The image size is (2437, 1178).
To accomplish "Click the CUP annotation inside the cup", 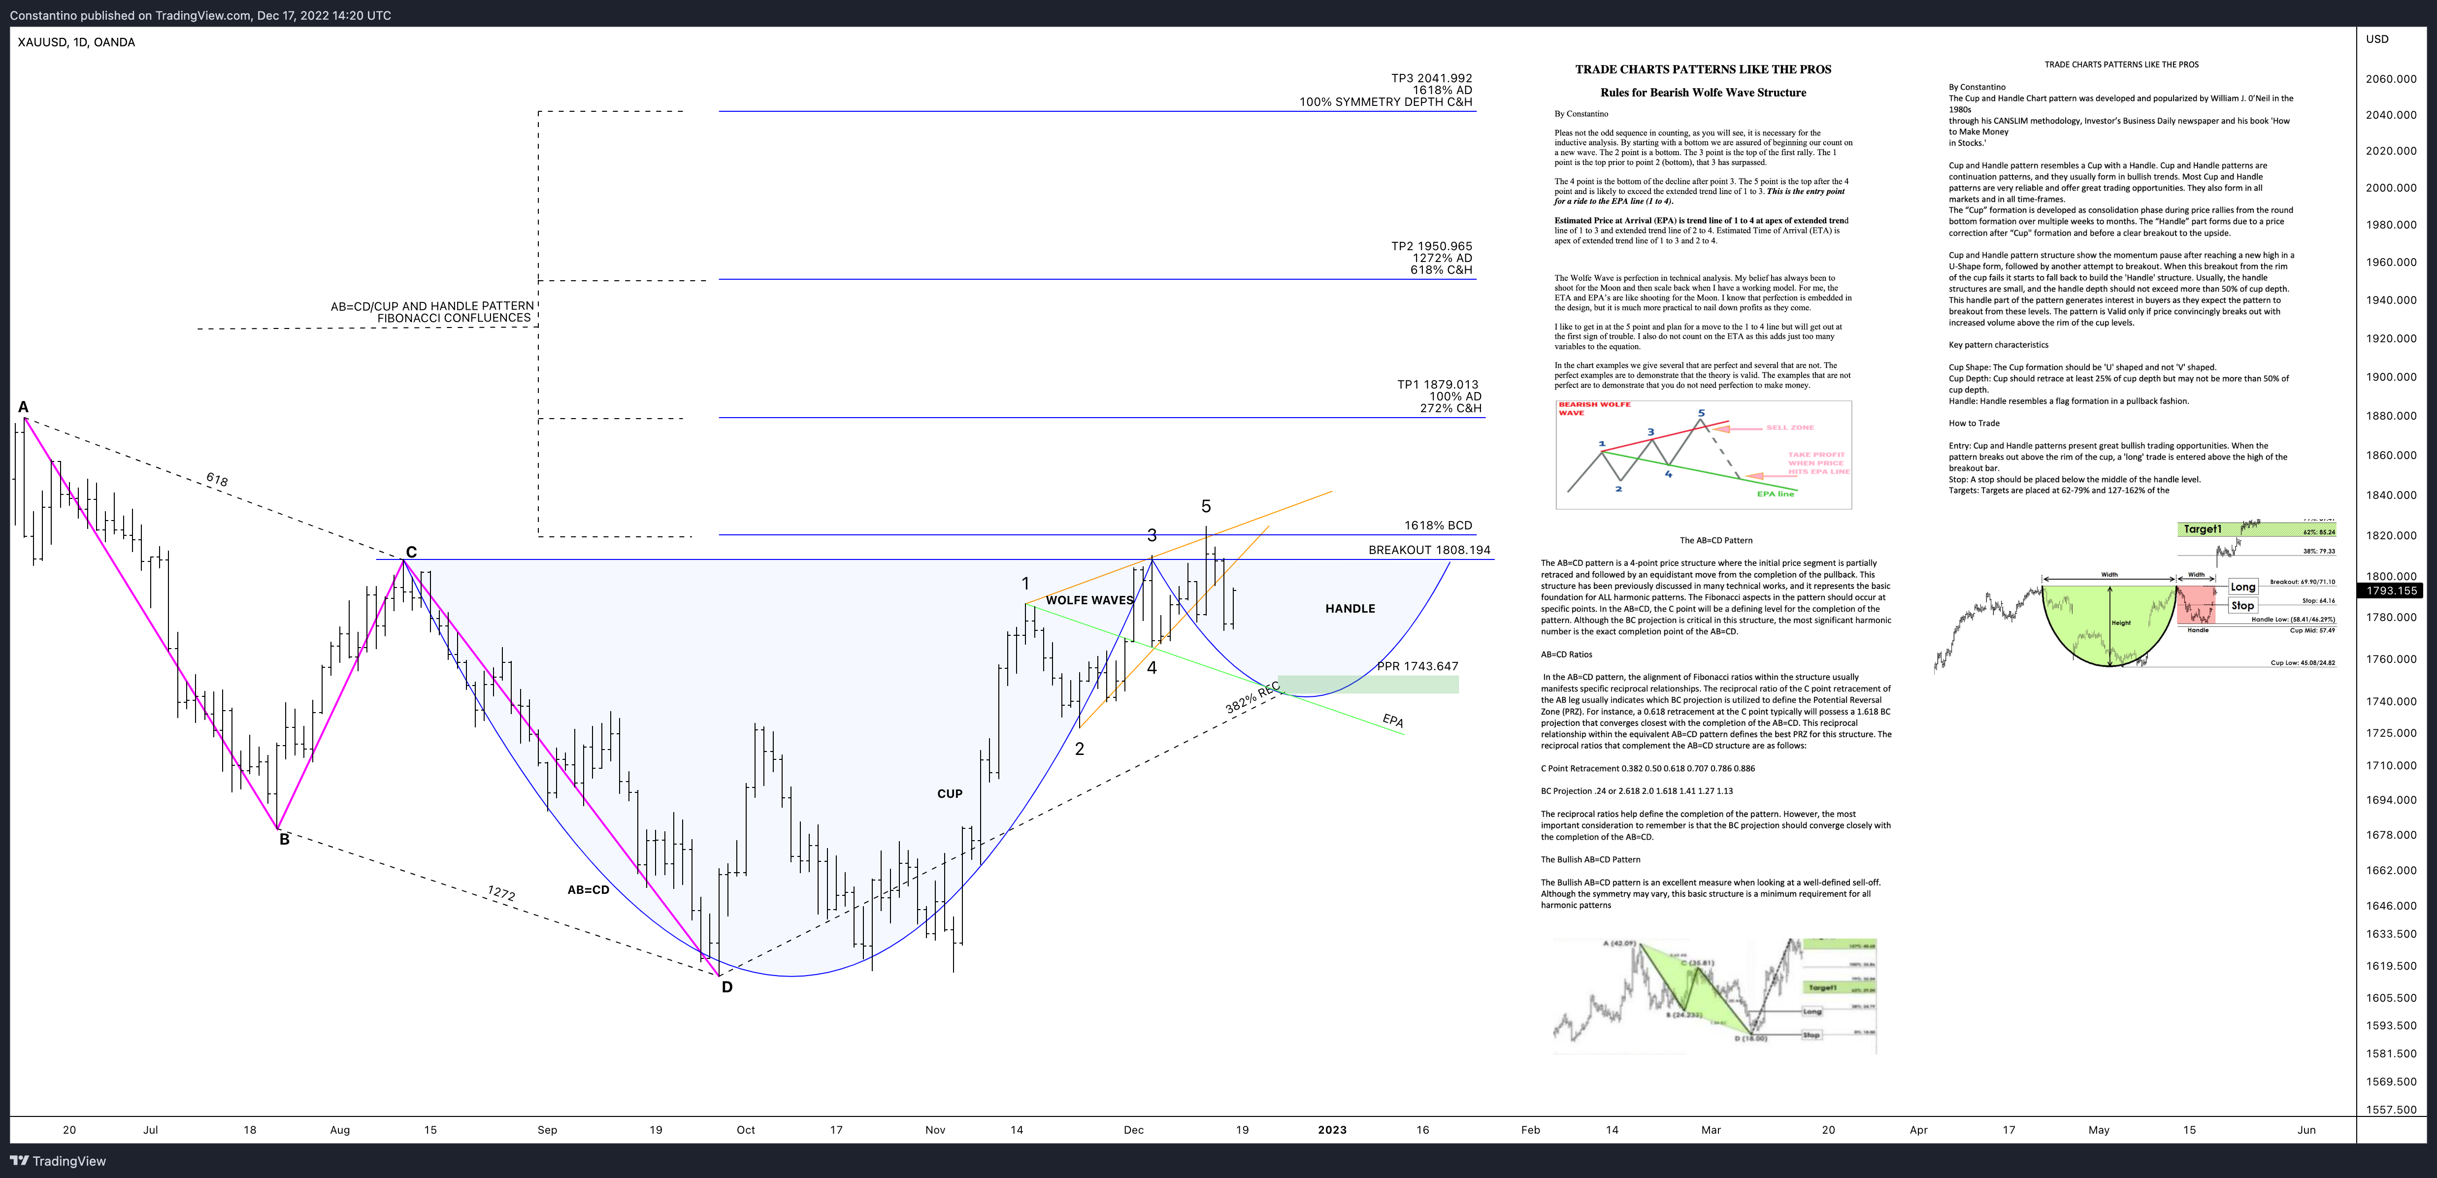I will 950,794.
